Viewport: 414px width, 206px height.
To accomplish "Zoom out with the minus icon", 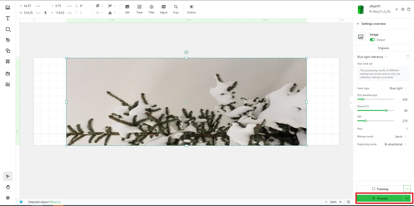I will pos(326,202).
